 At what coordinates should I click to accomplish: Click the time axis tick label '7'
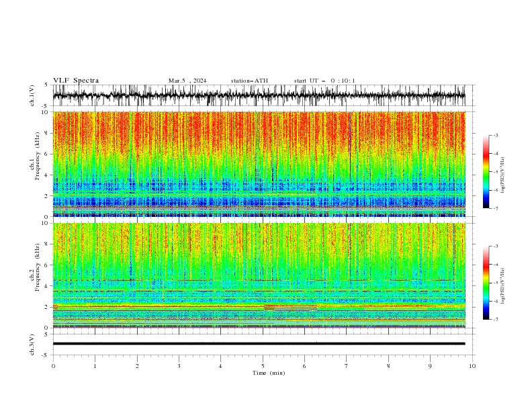[x=347, y=366]
